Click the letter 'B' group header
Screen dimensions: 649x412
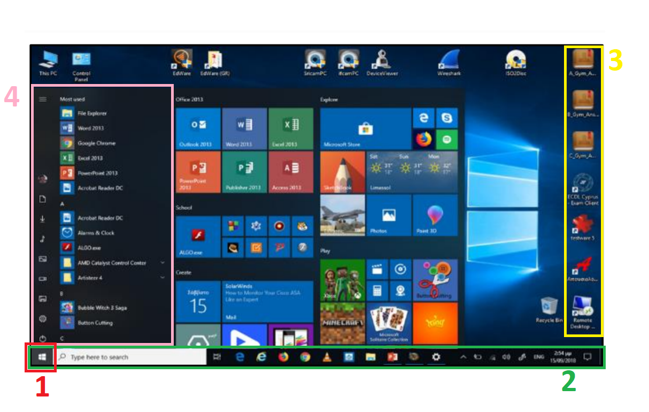(x=62, y=294)
